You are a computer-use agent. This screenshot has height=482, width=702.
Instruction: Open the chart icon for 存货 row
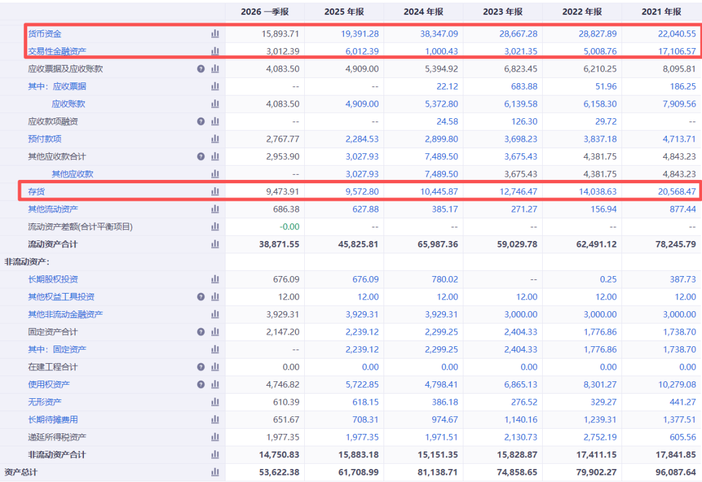tap(215, 192)
